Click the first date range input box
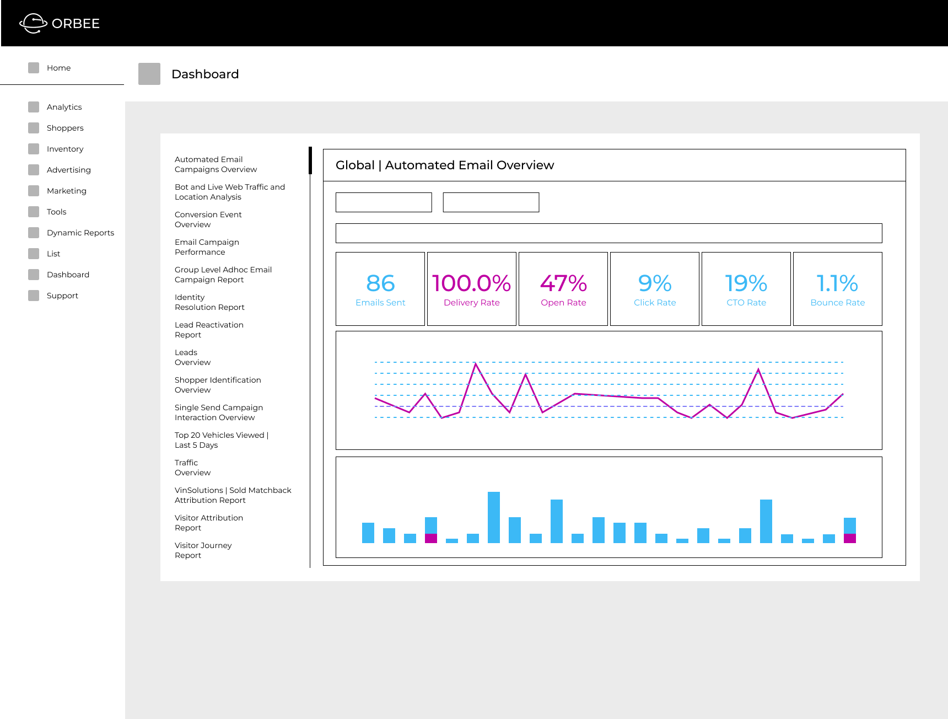948x719 pixels. [x=383, y=202]
